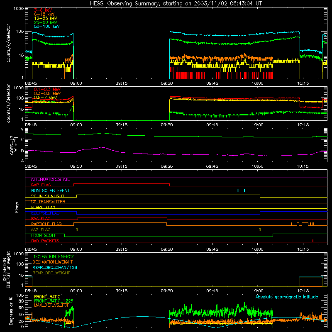Select the FLARE_FLAG label

[x=43, y=207]
